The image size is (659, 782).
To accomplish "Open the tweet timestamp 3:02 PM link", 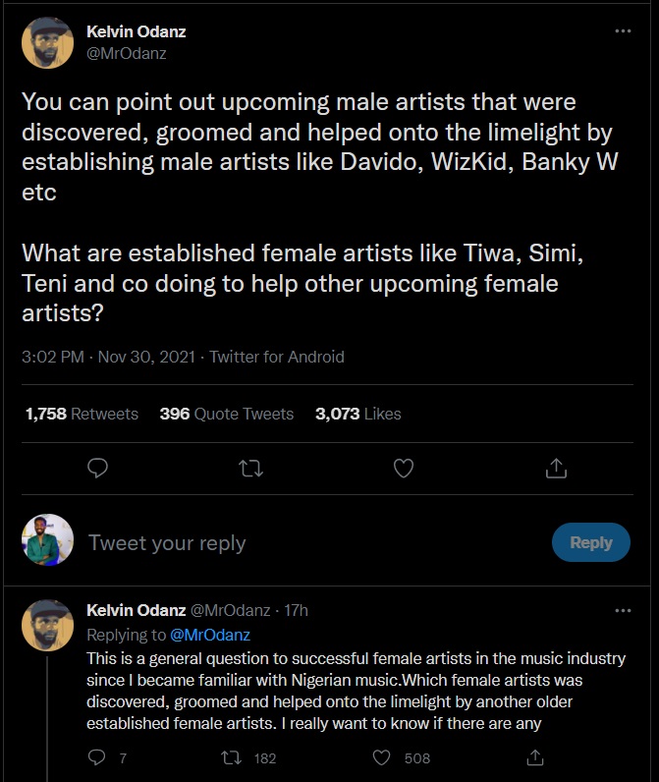I will pos(52,357).
